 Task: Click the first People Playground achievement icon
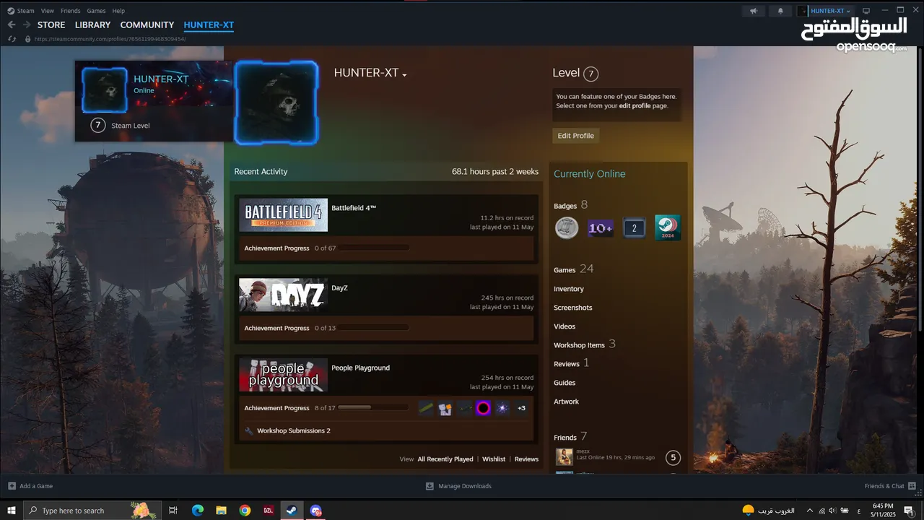(x=426, y=408)
